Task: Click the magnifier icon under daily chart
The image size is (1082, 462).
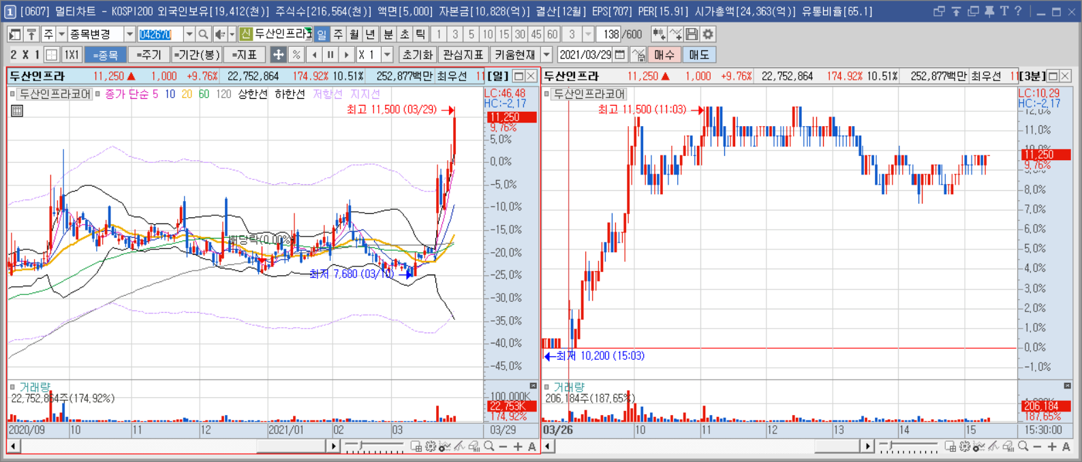Action: [489, 447]
